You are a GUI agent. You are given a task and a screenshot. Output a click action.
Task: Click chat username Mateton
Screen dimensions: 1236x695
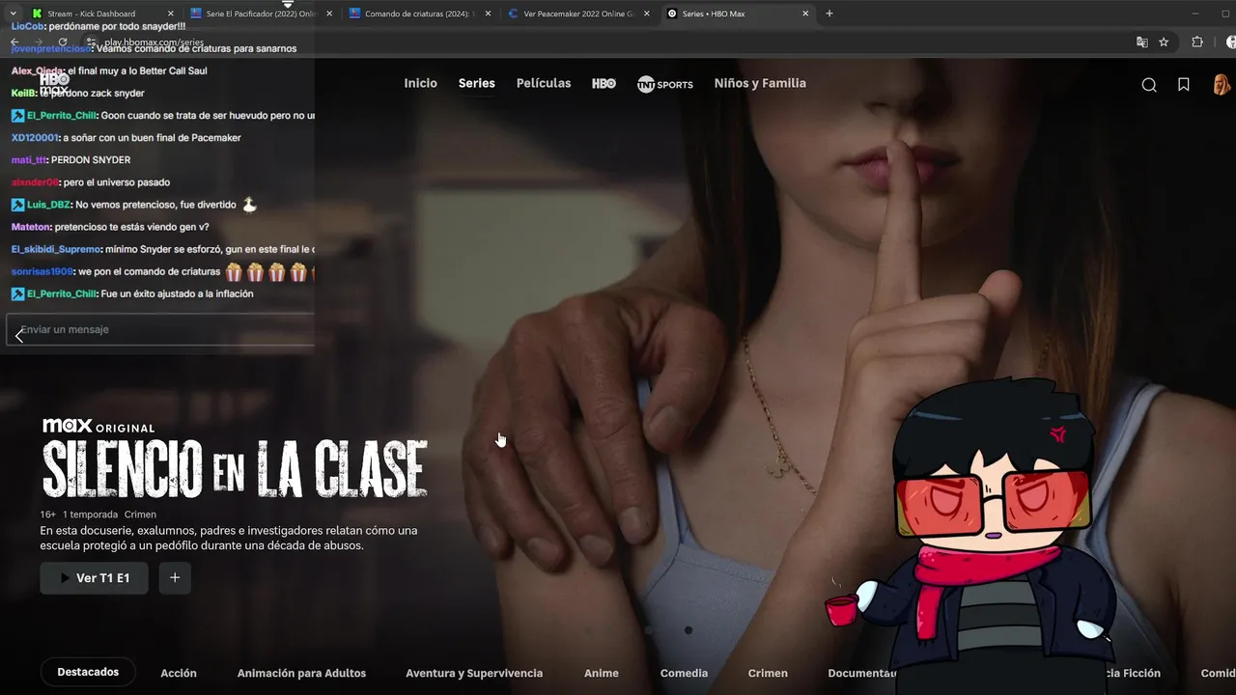tap(31, 227)
